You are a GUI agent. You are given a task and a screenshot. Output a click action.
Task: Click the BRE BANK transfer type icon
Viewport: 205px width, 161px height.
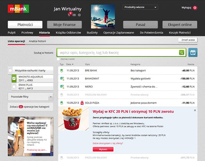coord(61,70)
